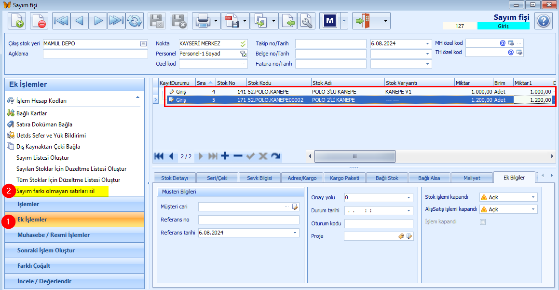Click the printer icon
This screenshot has height=290, width=559.
point(203,21)
